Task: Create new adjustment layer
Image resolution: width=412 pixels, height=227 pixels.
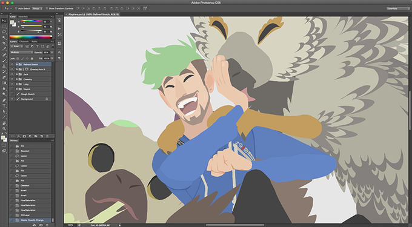Action: point(30,136)
